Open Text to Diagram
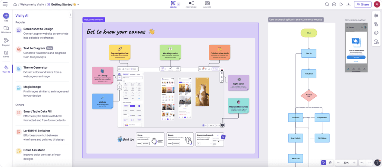This screenshot has width=382, height=167. click(43, 53)
